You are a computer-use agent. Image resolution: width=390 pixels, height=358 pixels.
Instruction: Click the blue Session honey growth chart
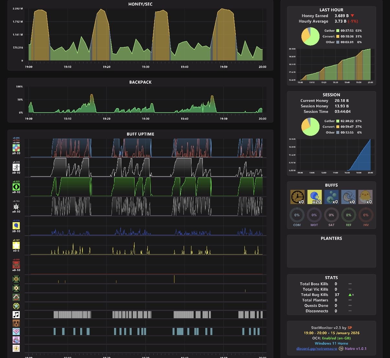(335, 155)
